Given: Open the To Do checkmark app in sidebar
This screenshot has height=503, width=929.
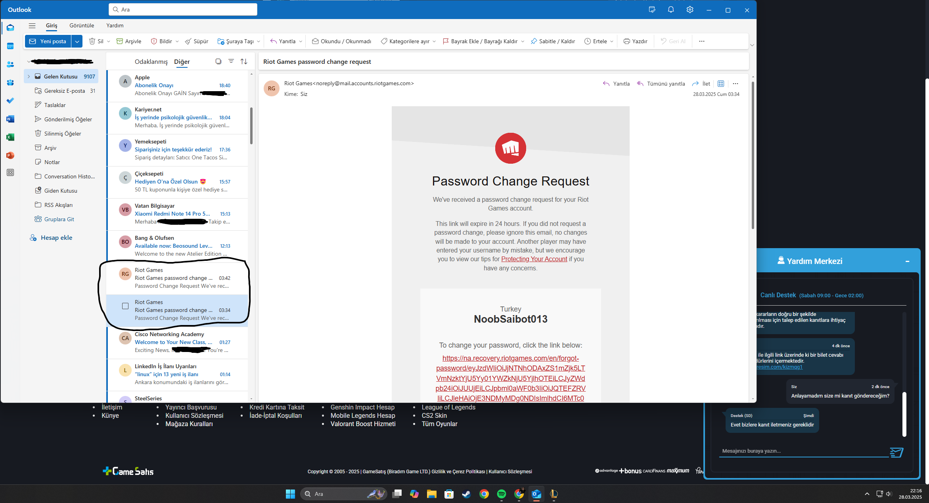Looking at the screenshot, I should (10, 101).
